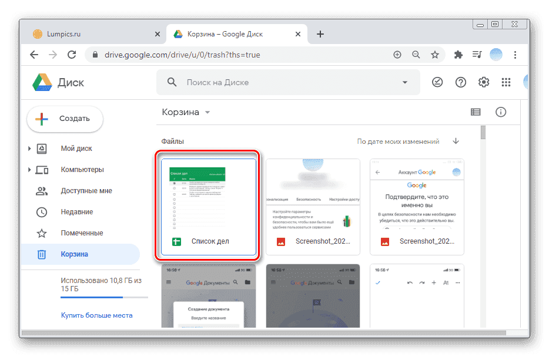Select the Screenshot file with privacy settings preview
This screenshot has height=357, width=549.
click(313, 207)
